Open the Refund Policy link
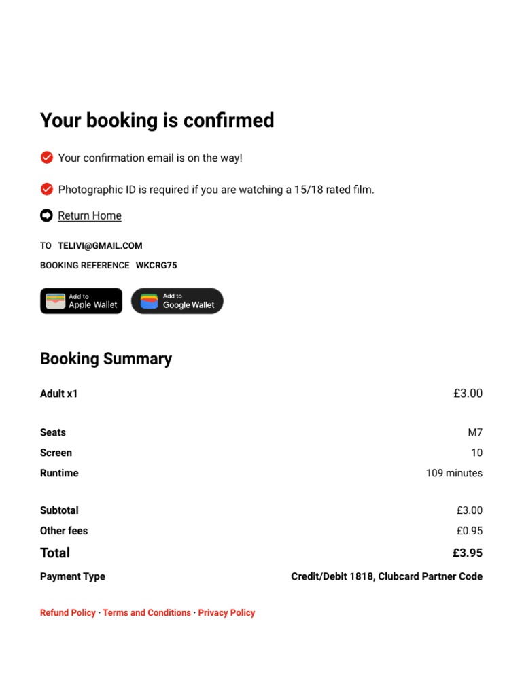The width and height of the screenshot is (522, 696). tap(68, 612)
